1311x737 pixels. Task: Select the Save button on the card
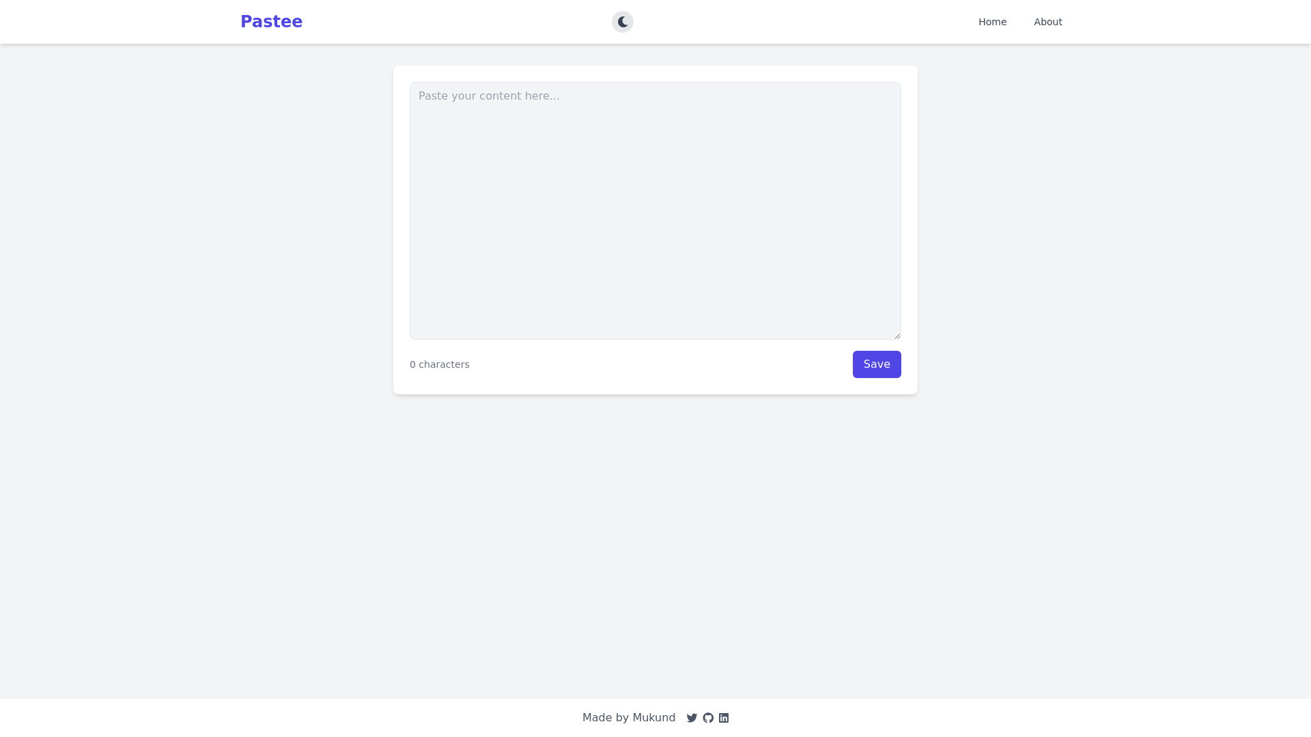(877, 364)
